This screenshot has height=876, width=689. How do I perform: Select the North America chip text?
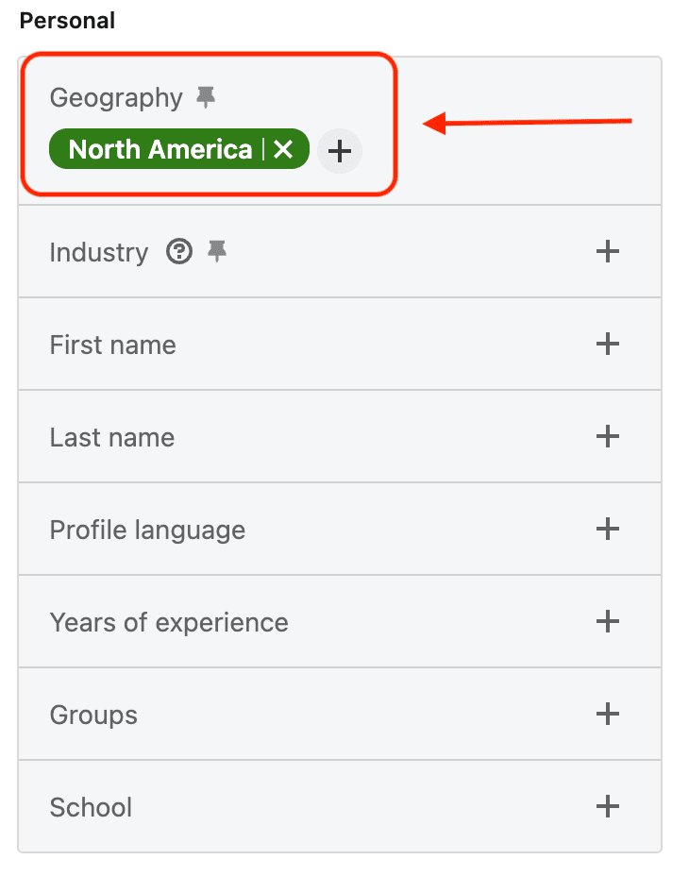coord(160,149)
